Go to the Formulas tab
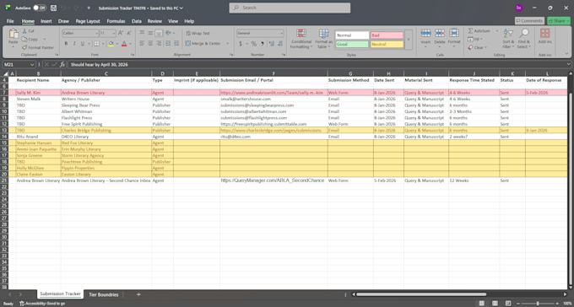 click(116, 21)
